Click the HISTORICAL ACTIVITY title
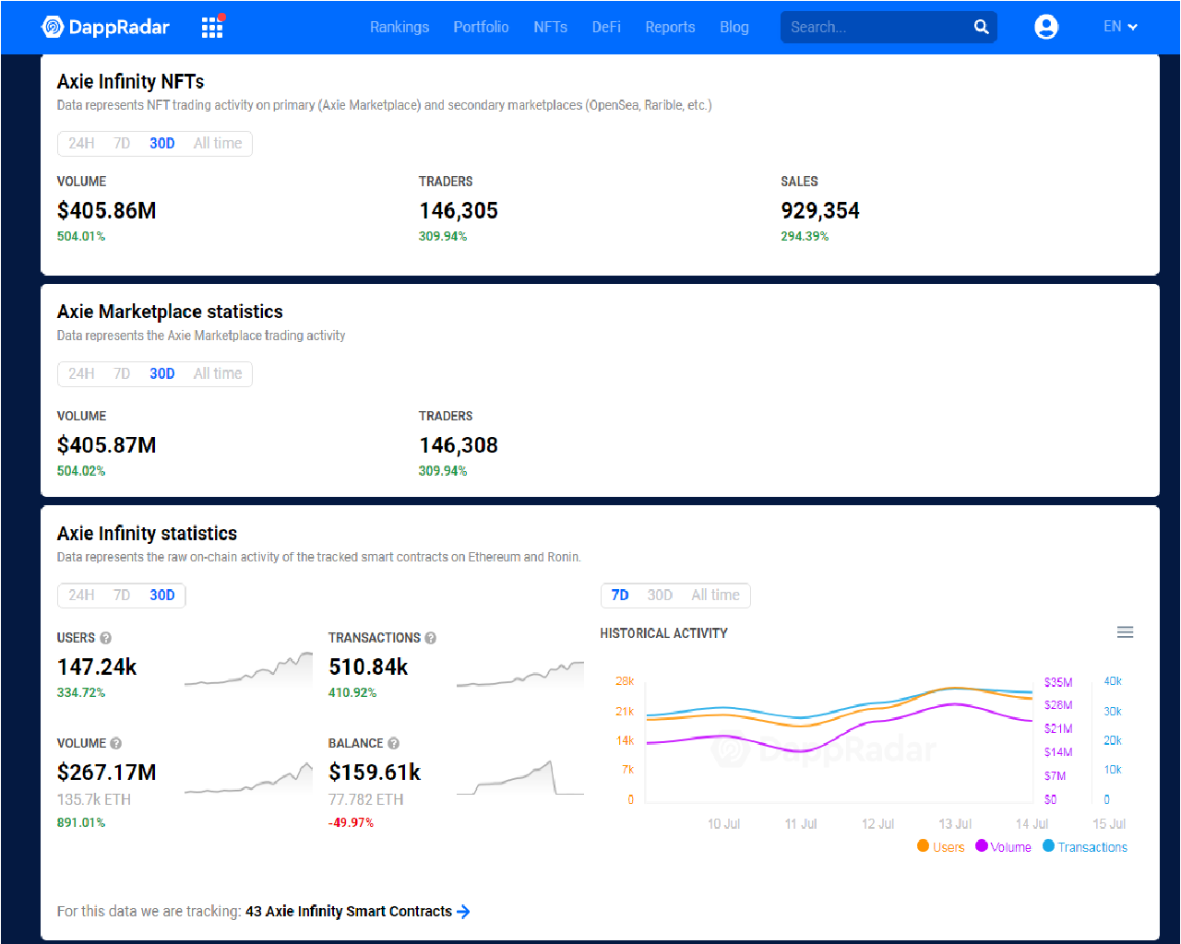 [x=664, y=633]
